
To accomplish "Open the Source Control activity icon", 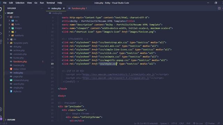I will (1, 25).
